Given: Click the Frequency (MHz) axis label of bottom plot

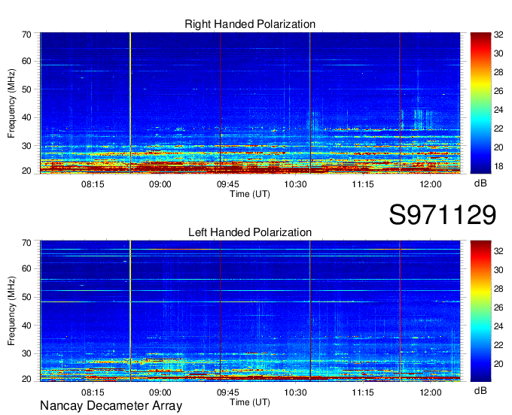Looking at the screenshot, I should [x=11, y=311].
